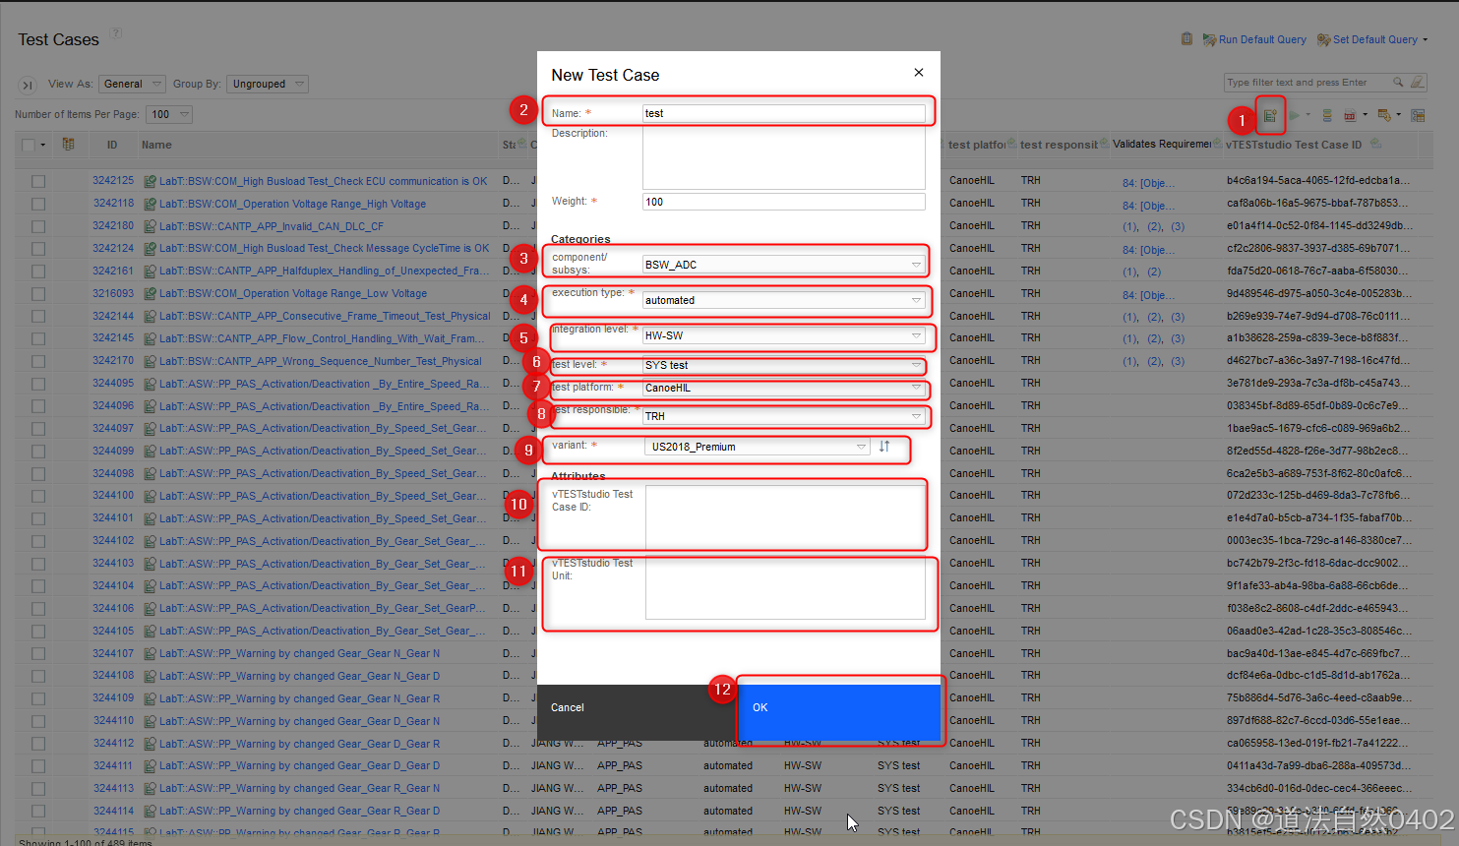The width and height of the screenshot is (1459, 846).
Task: Click the PDF export toolbar icon
Action: [1351, 115]
